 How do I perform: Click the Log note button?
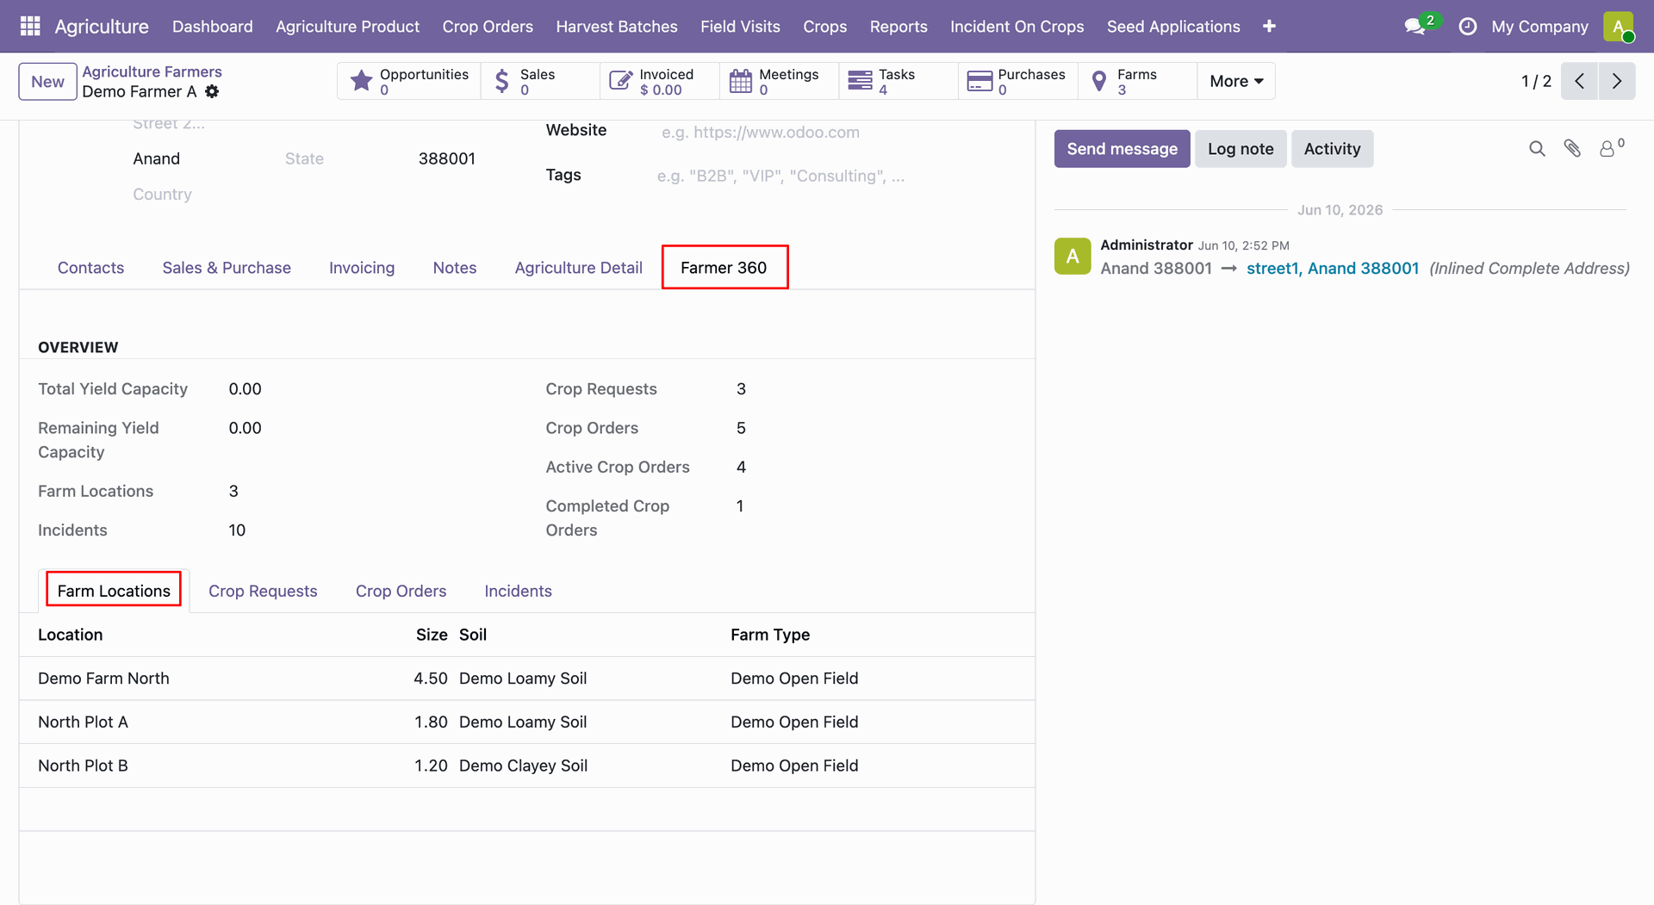[x=1240, y=149]
